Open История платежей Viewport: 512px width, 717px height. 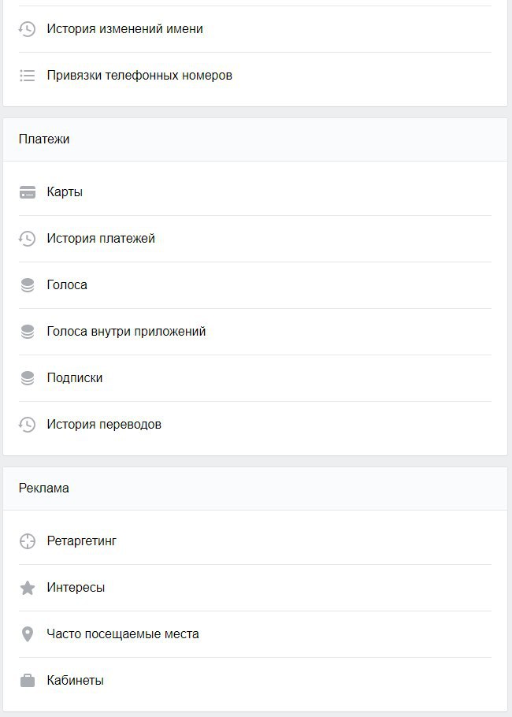tap(255, 239)
